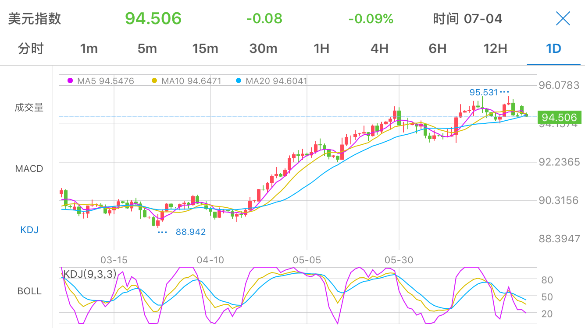The height and width of the screenshot is (328, 585).
Task: Tap the 95.531 high price marker
Action: click(x=484, y=92)
